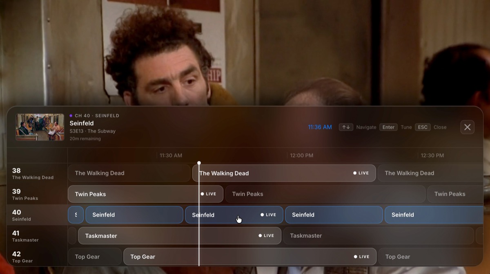Click the LIVE badge on The Walking Dead
490x274 pixels.
[x=361, y=173]
